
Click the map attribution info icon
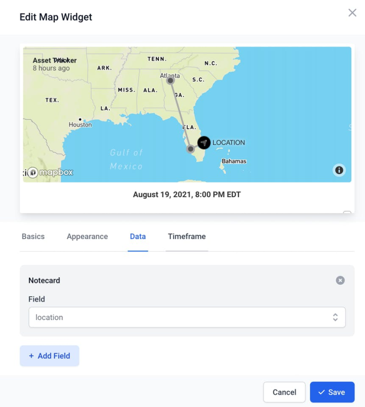[x=339, y=170]
